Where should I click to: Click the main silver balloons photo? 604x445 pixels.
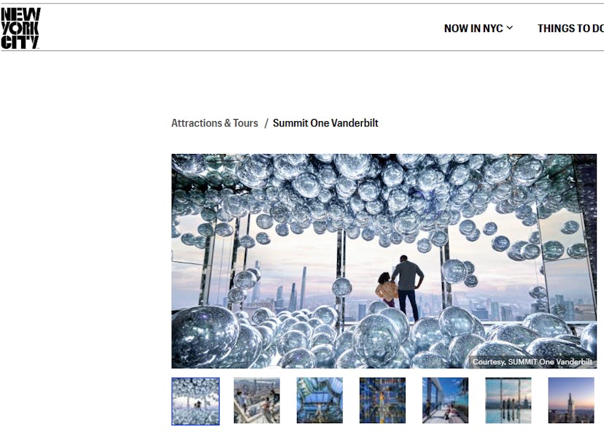pyautogui.click(x=384, y=261)
